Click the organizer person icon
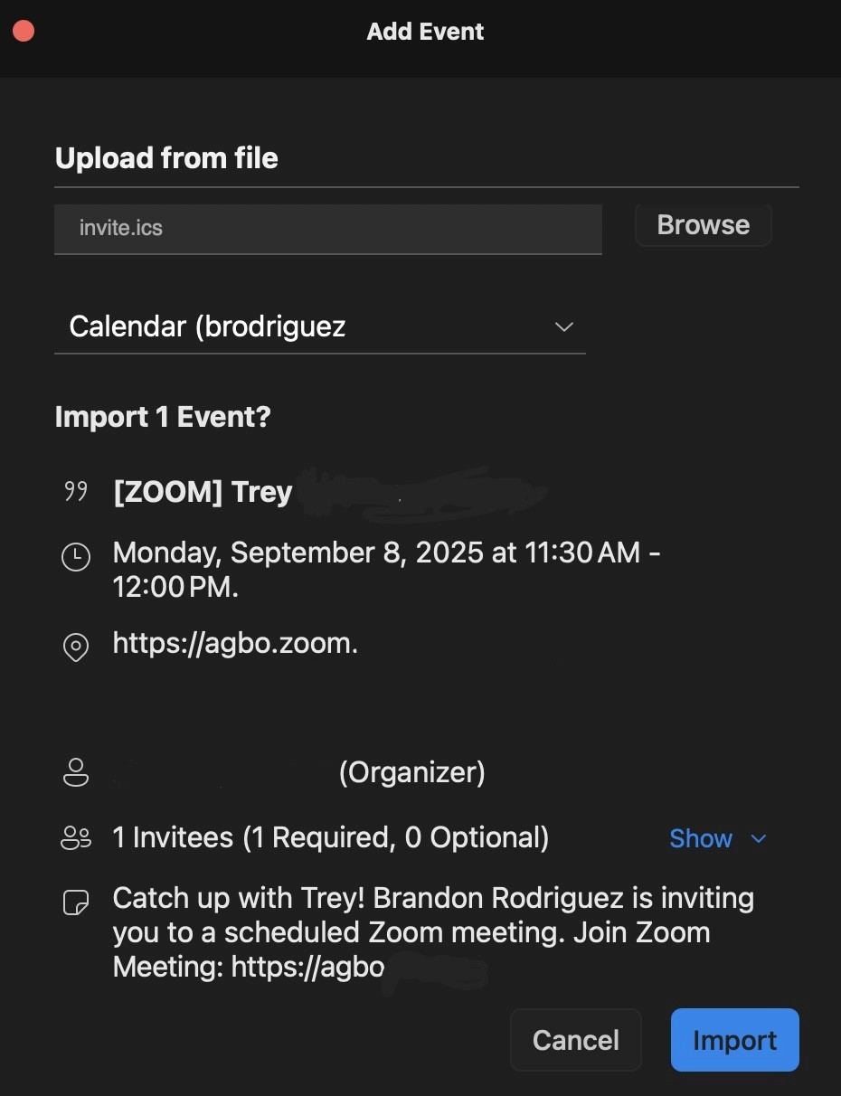Screen dimensions: 841x1096 (x=76, y=773)
